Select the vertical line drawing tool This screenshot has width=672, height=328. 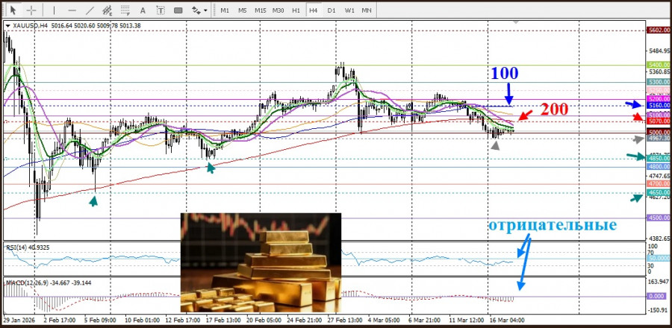pyautogui.click(x=55, y=10)
